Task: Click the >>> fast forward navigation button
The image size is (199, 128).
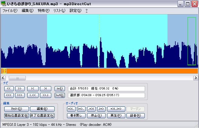Action: [20, 95]
